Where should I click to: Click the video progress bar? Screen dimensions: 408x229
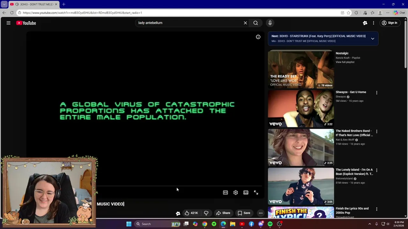coord(179,186)
